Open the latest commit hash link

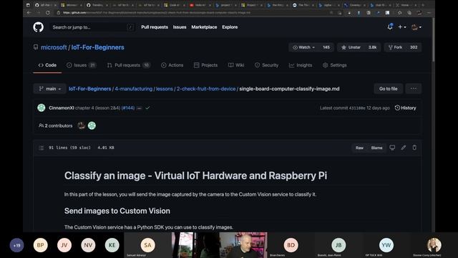tap(357, 108)
